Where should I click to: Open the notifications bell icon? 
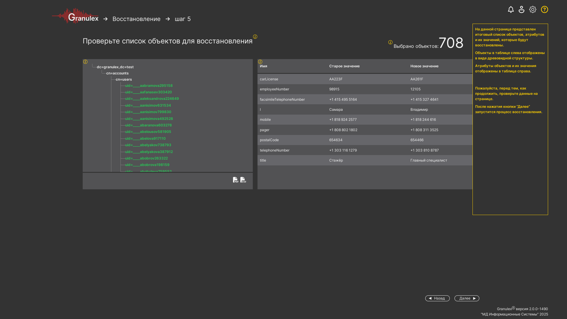pos(511,9)
